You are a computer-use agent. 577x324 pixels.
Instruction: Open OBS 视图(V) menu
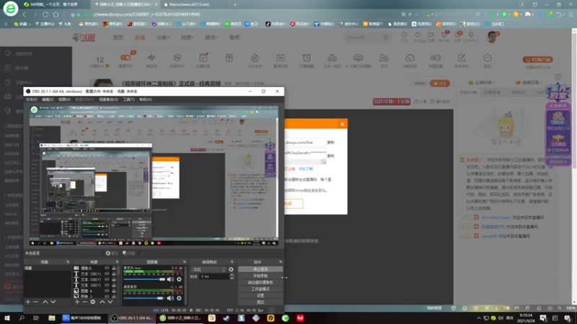(64, 99)
